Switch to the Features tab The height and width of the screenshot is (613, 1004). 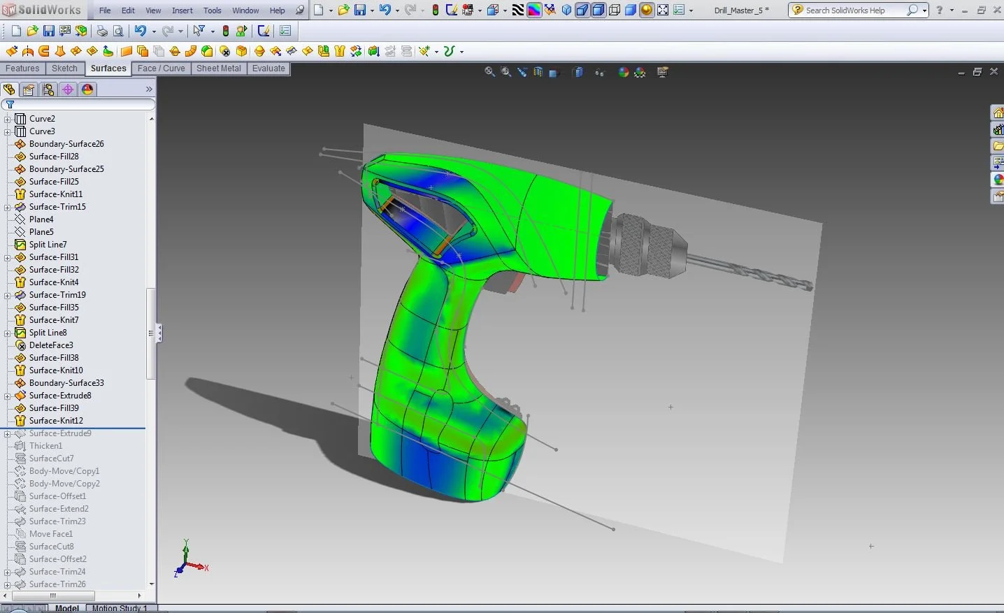[x=22, y=68]
